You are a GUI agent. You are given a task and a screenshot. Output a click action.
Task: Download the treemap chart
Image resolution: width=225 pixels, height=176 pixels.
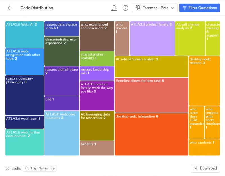point(205,168)
